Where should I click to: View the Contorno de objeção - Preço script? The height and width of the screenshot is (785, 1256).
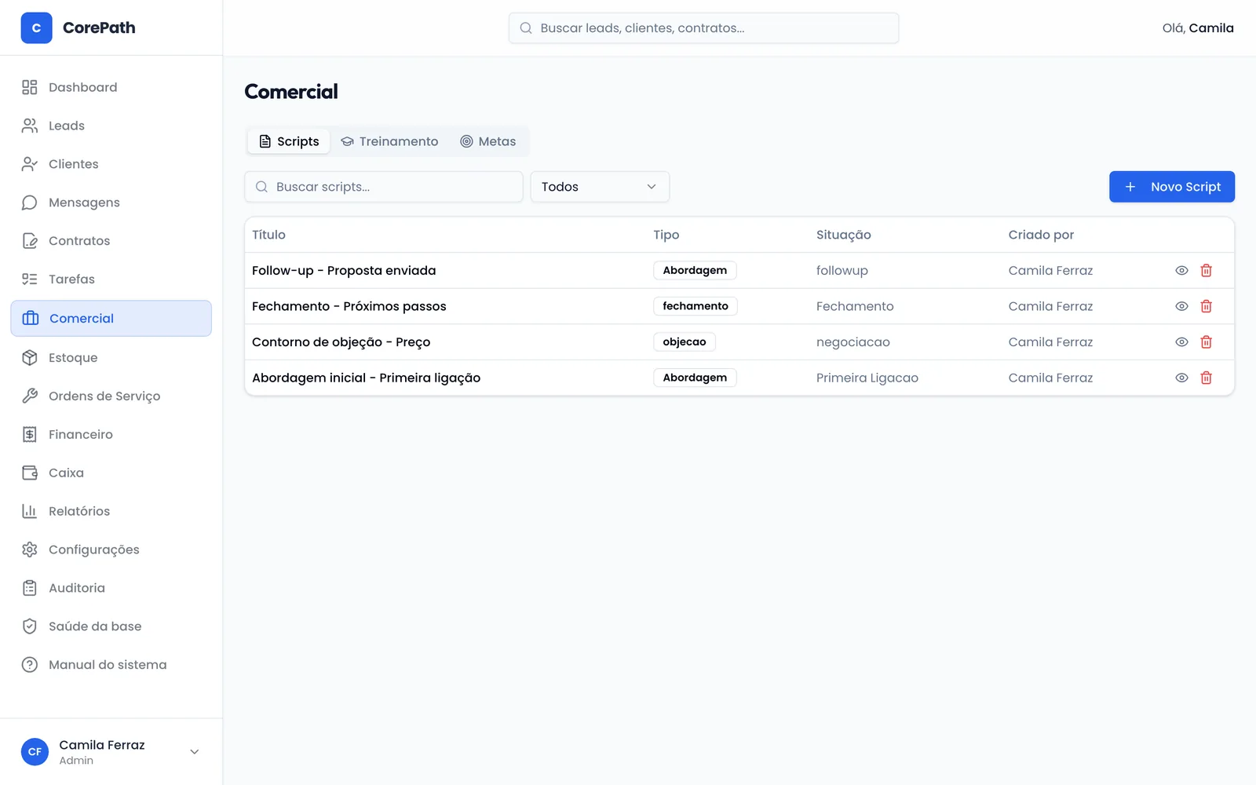coord(1181,342)
